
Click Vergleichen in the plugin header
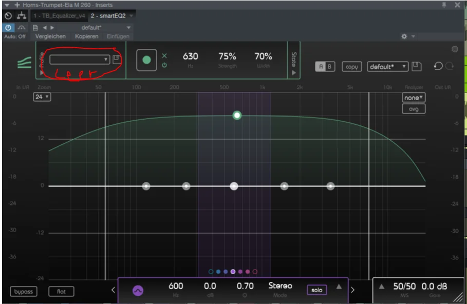click(50, 36)
